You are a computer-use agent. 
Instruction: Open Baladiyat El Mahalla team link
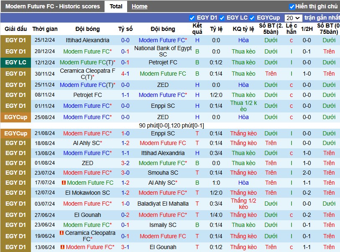(163, 204)
